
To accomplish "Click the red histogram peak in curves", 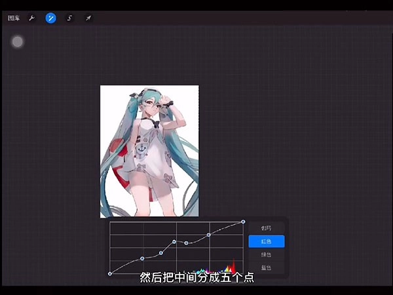I will 233,267.
